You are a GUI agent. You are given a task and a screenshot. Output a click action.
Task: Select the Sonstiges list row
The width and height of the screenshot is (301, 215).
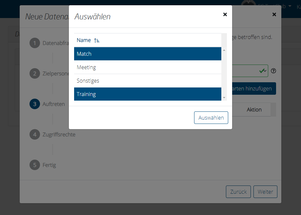click(x=148, y=81)
